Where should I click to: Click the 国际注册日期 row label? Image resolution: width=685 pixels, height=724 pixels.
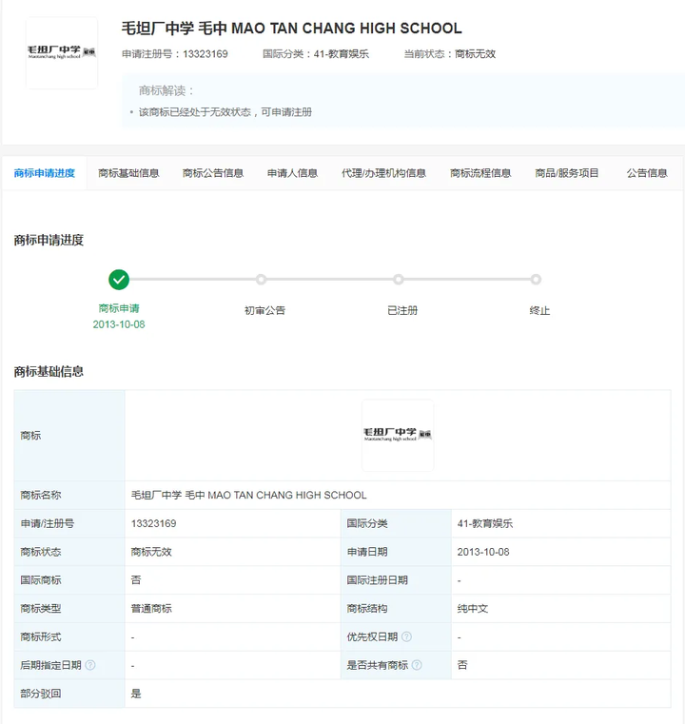coord(377,580)
